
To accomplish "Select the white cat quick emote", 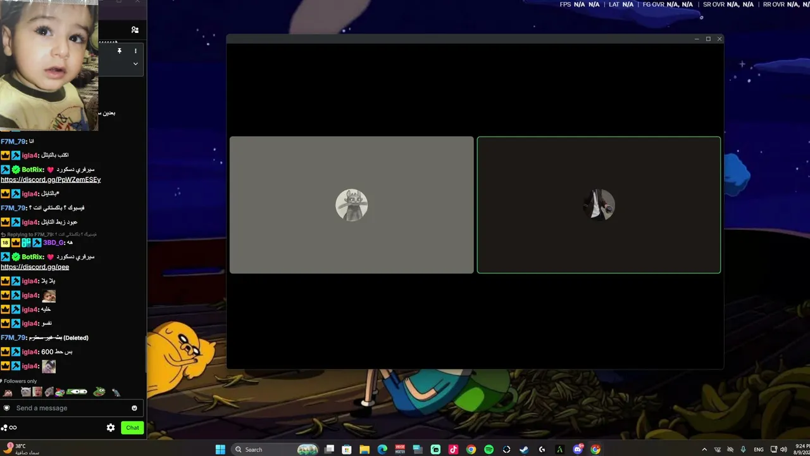I will point(26,392).
